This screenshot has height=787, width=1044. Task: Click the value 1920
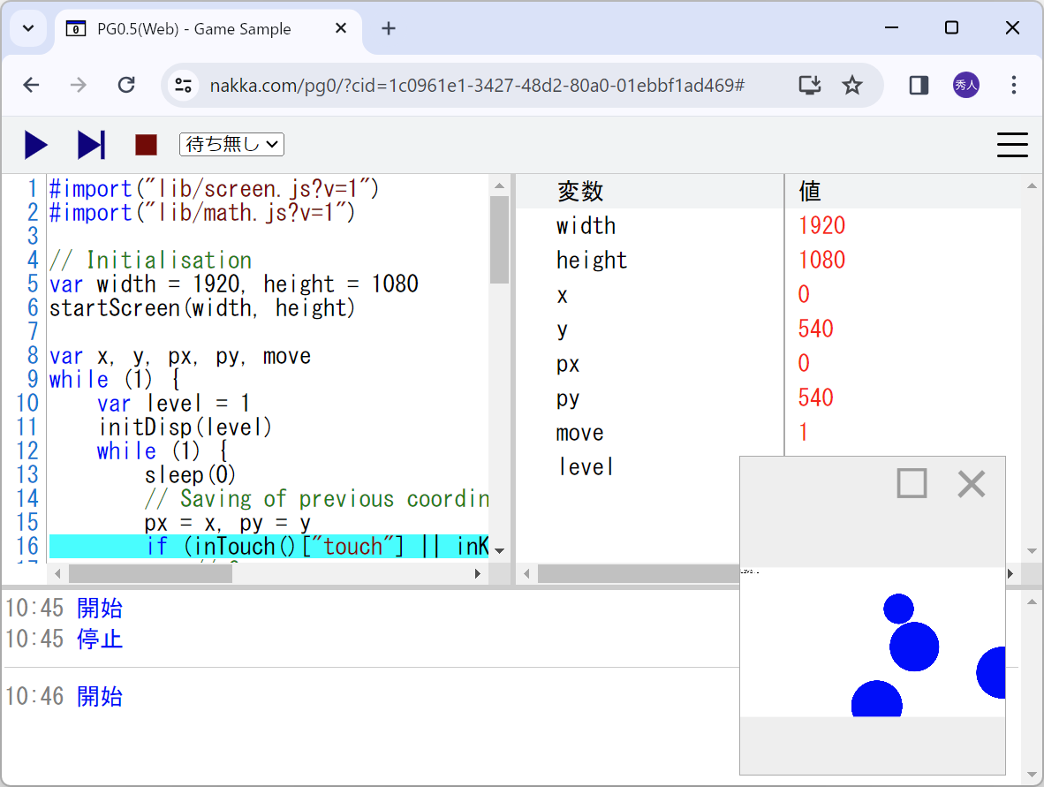point(821,226)
